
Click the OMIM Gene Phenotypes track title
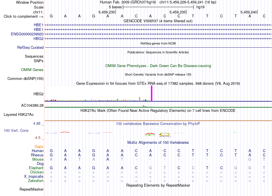[158, 66]
